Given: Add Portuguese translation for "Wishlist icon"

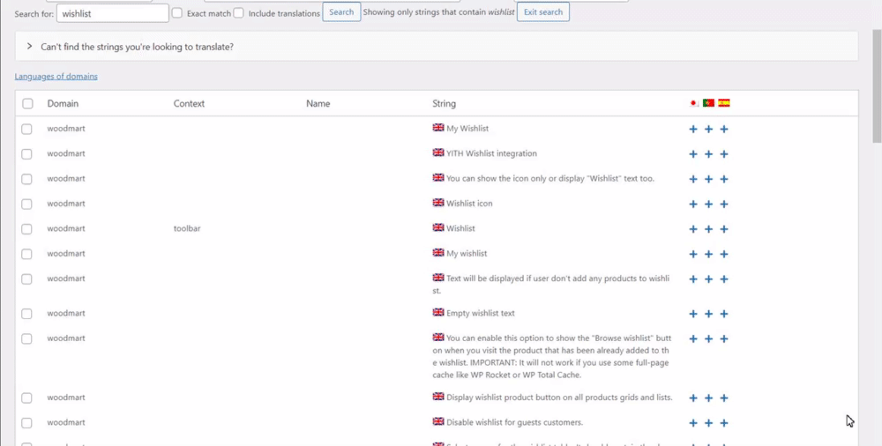Looking at the screenshot, I should point(709,204).
